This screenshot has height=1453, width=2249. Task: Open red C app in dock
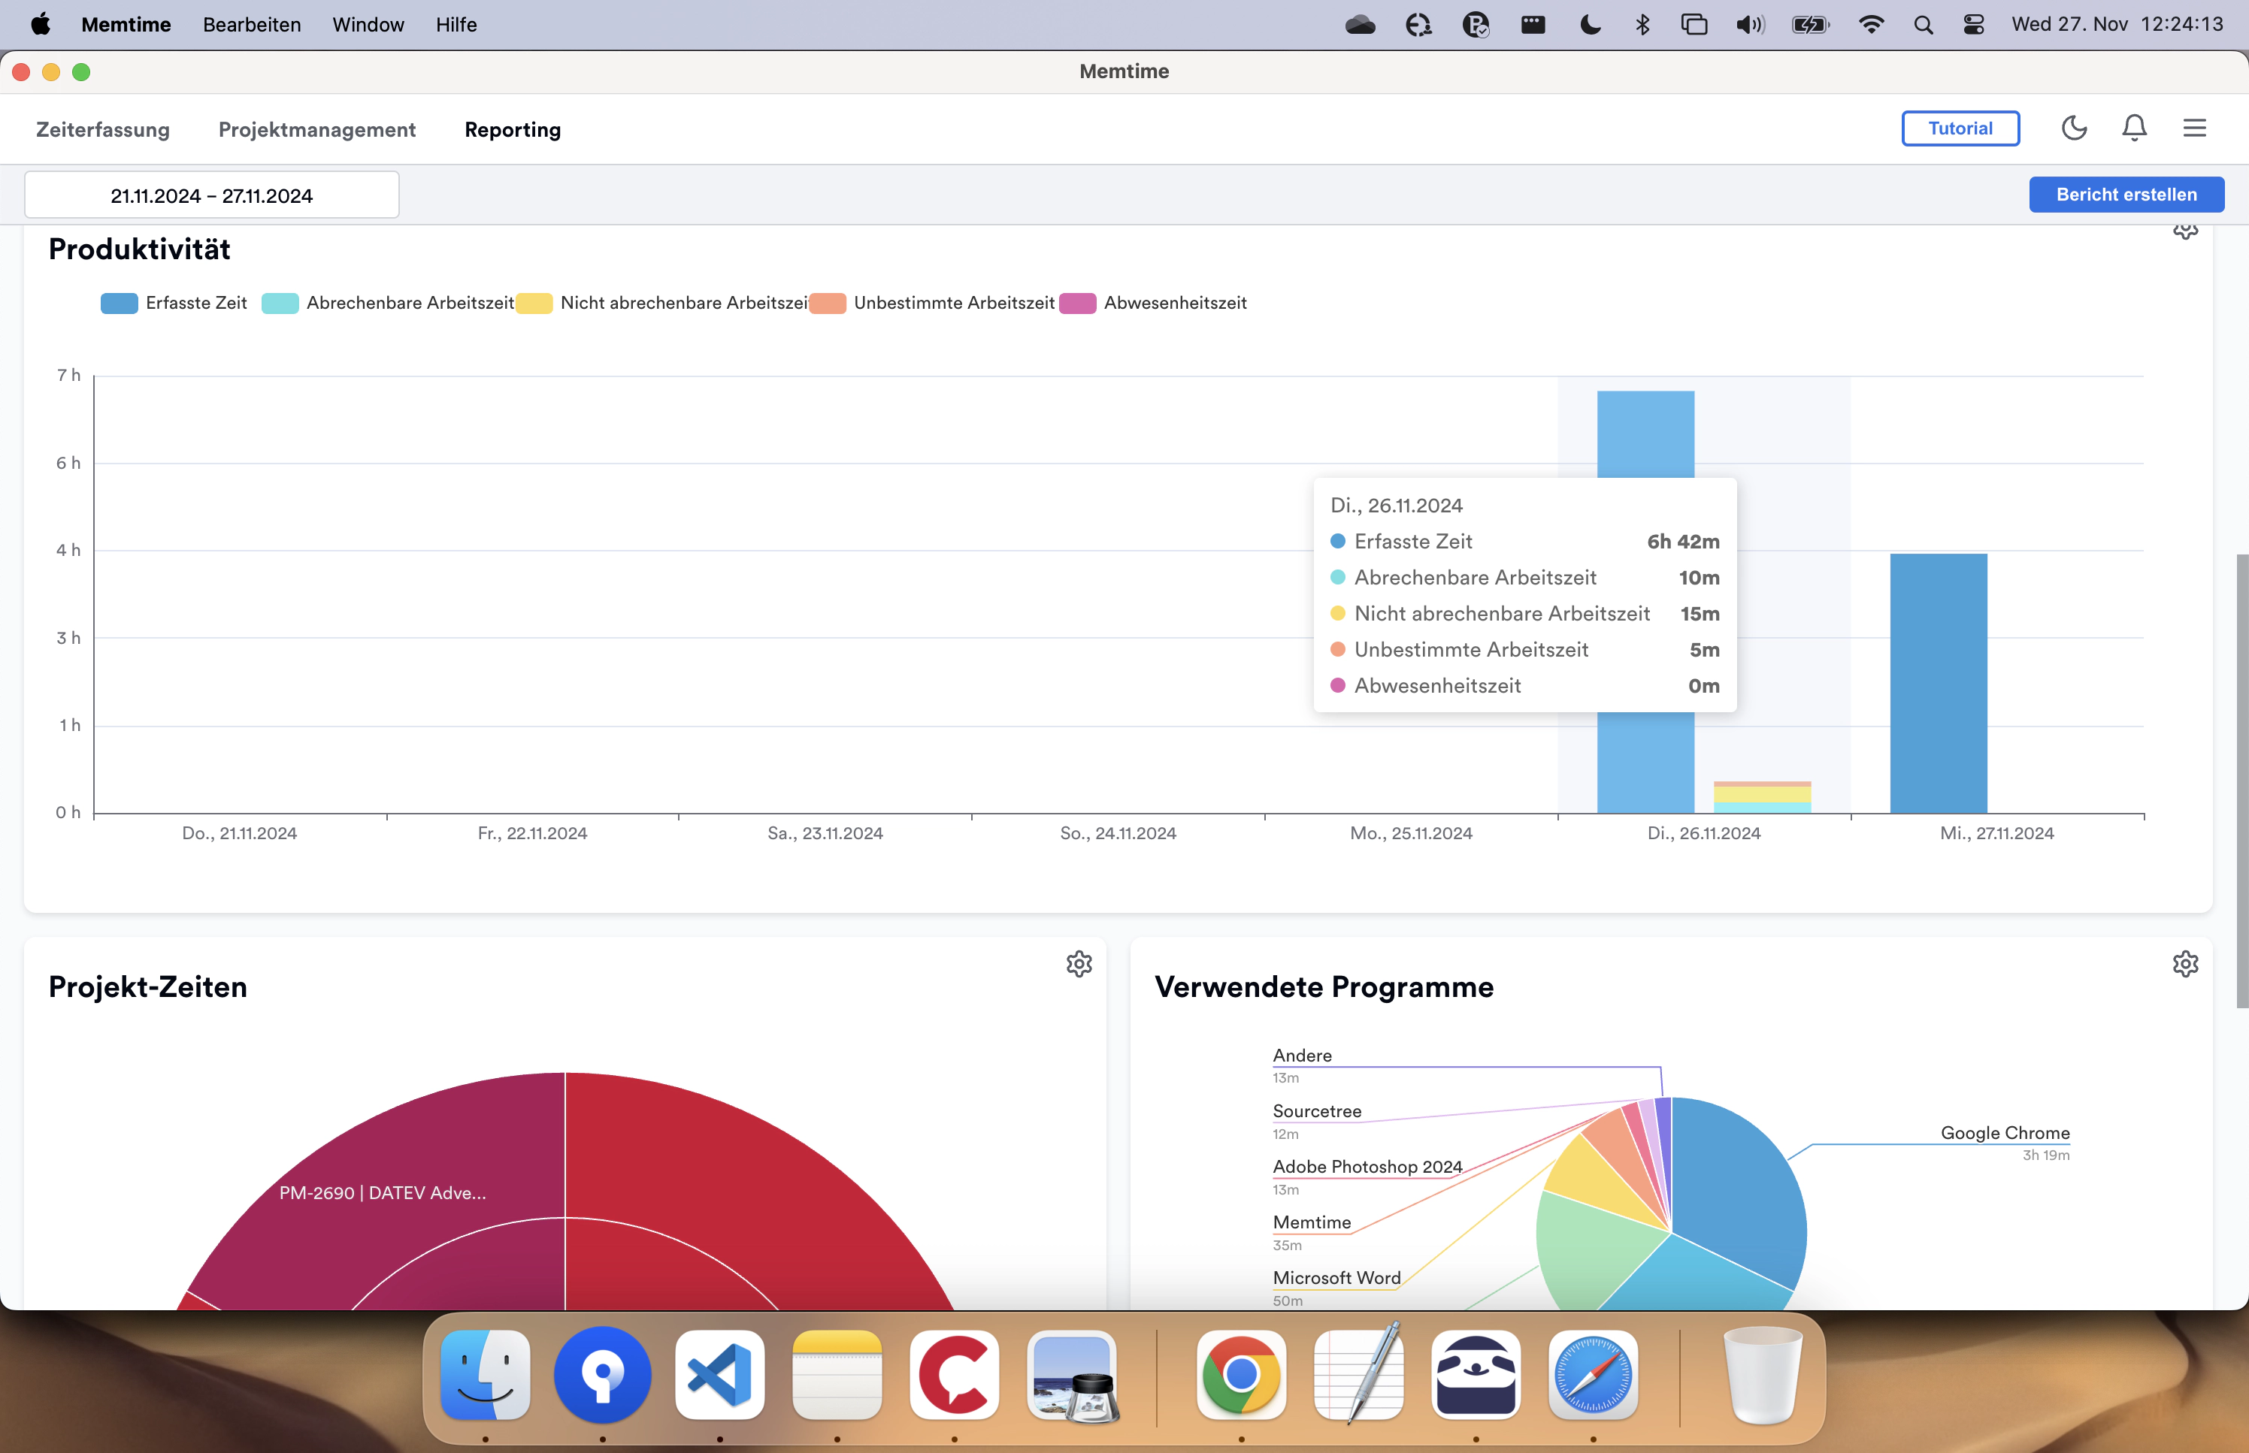954,1375
